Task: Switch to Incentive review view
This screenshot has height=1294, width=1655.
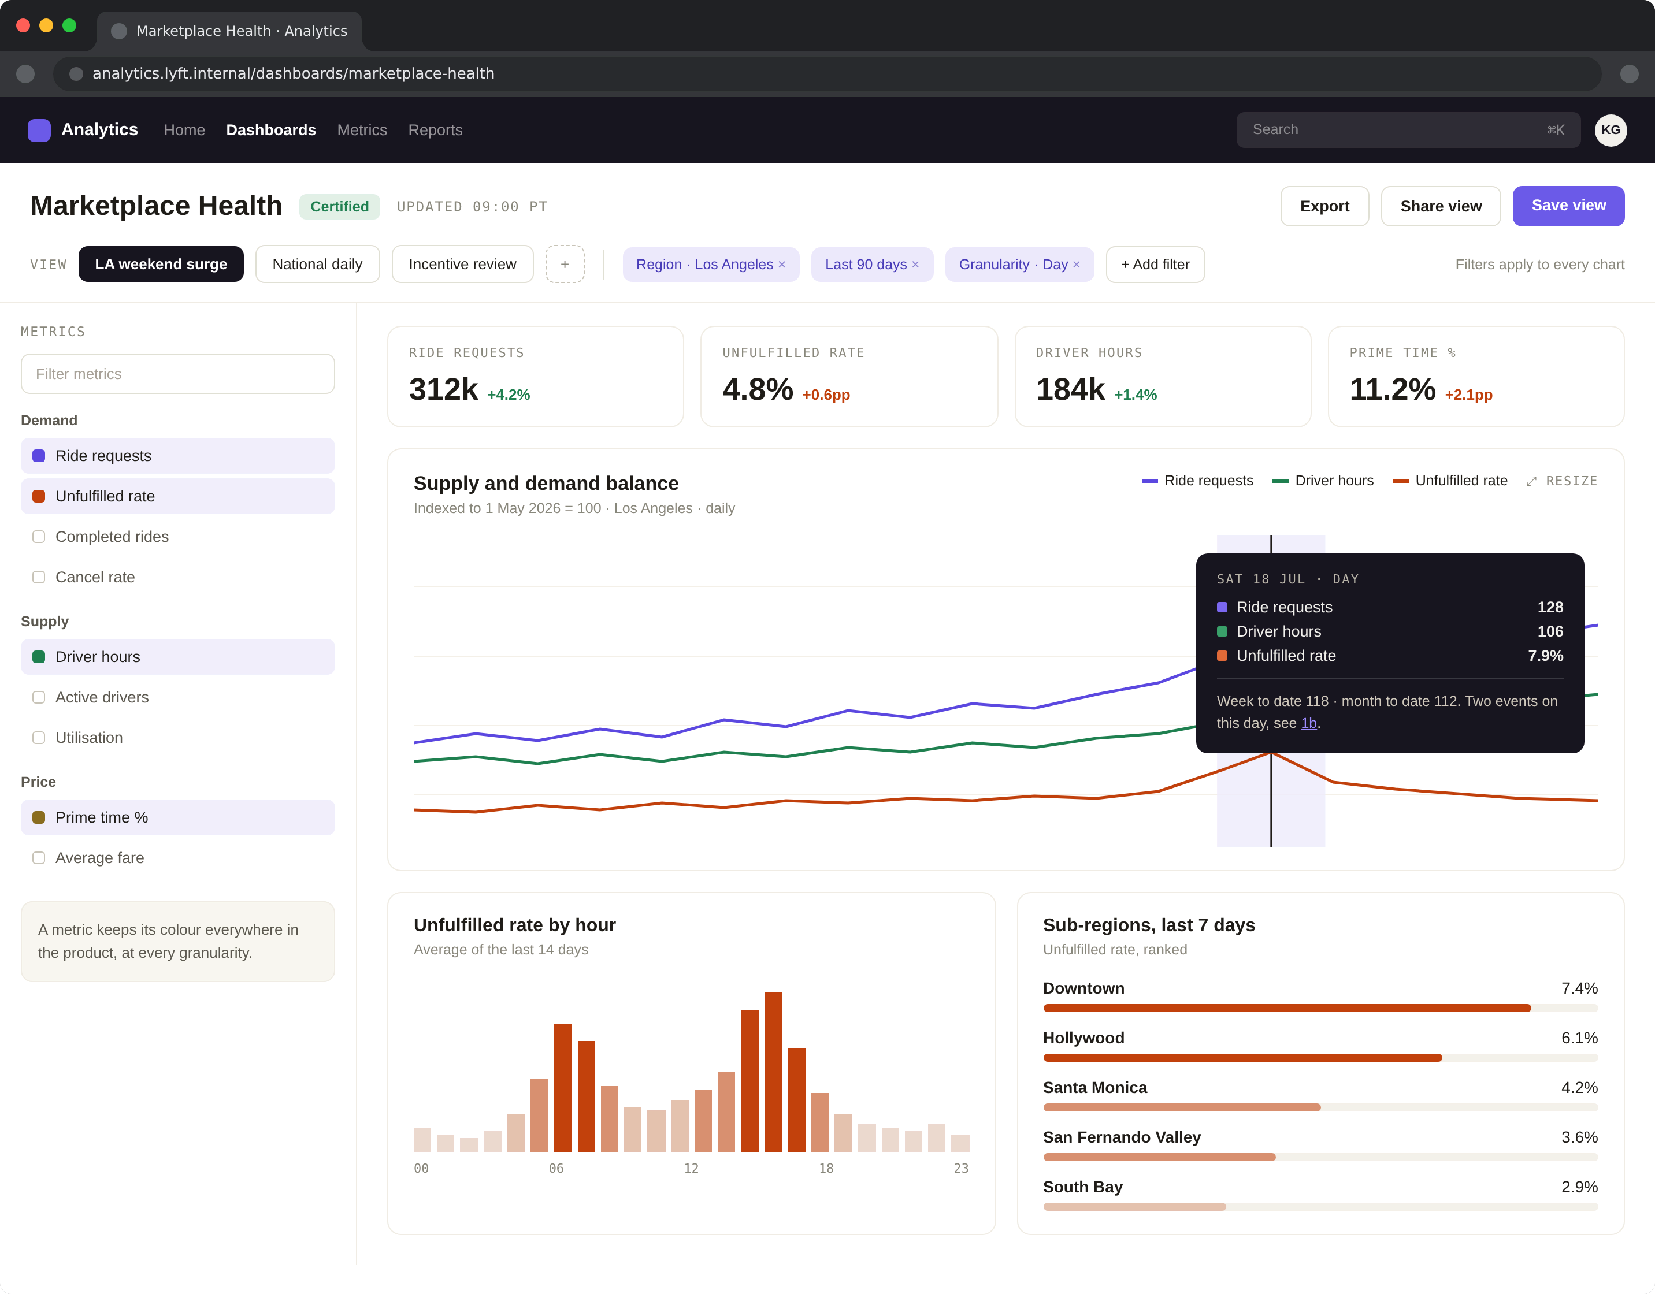Action: 462,263
